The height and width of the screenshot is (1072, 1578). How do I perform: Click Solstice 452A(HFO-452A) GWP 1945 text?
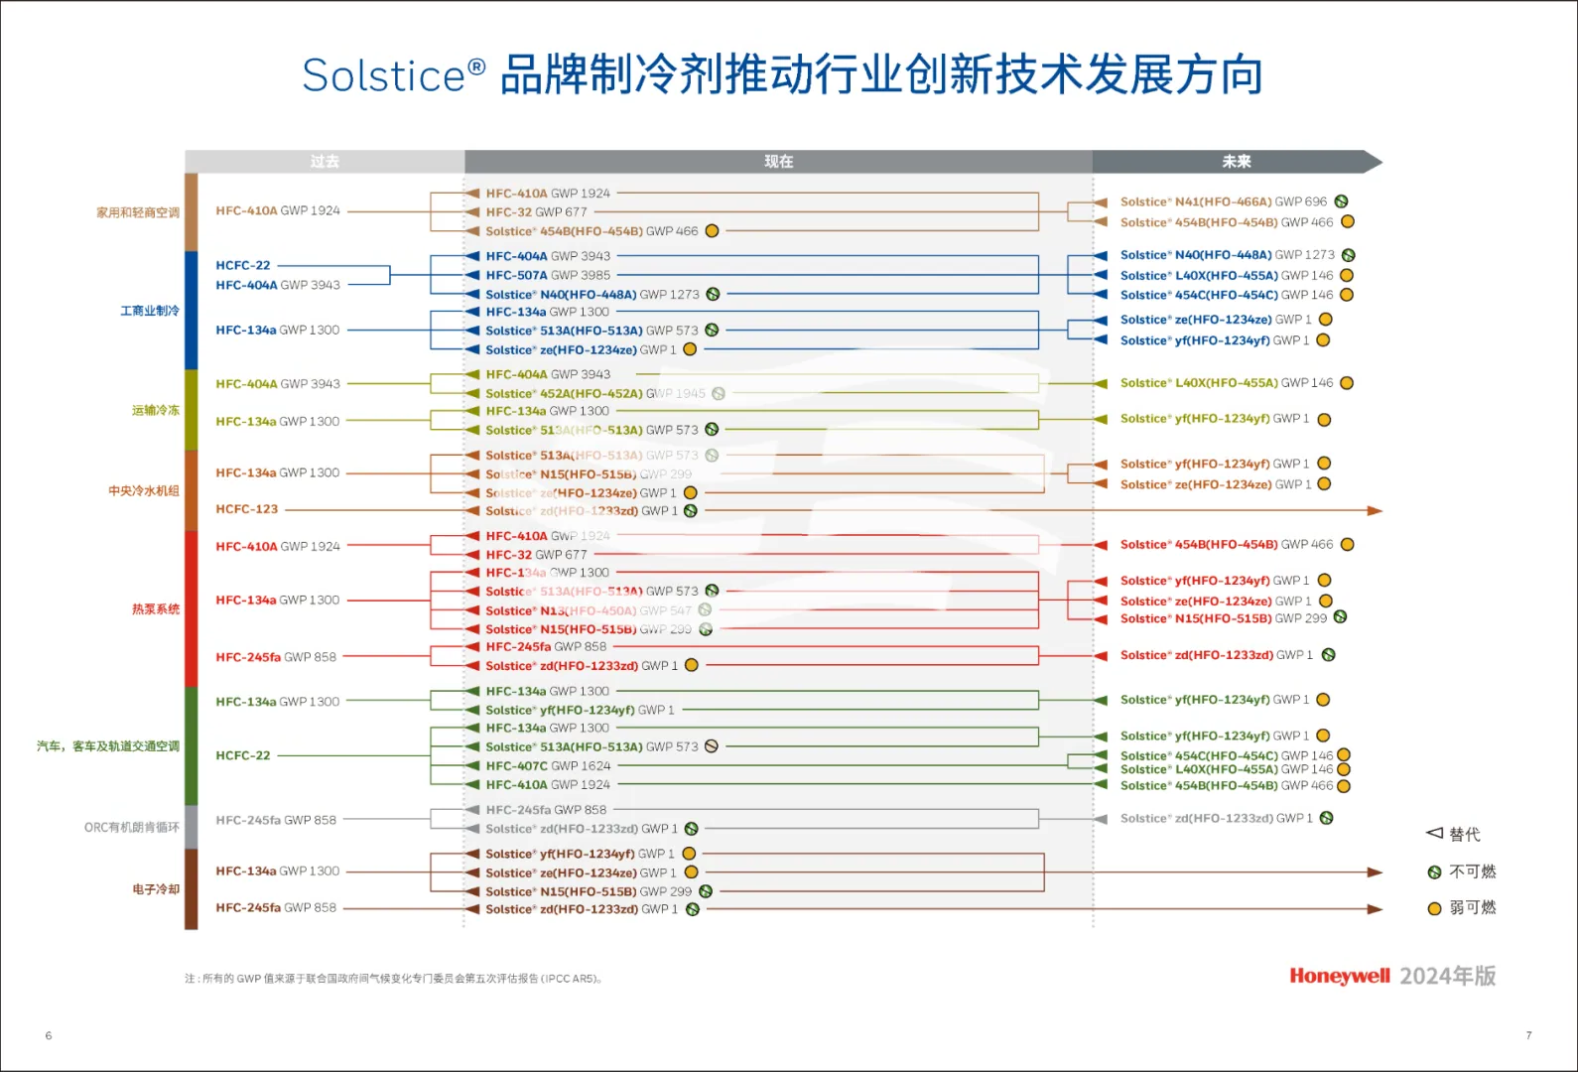coord(595,393)
